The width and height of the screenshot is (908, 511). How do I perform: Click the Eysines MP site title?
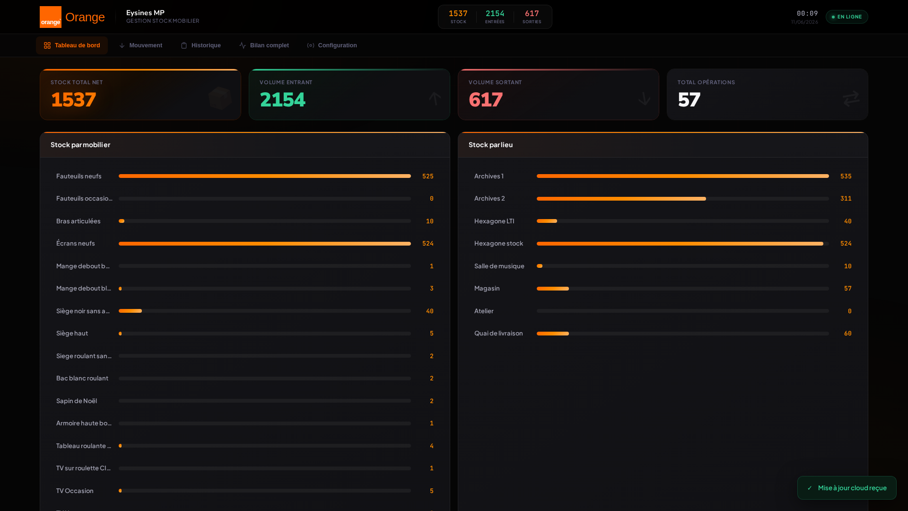[x=145, y=13]
